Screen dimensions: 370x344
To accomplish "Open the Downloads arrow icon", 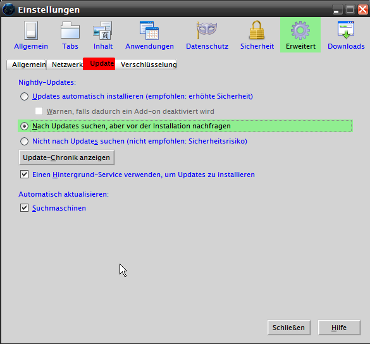I will coord(346,30).
